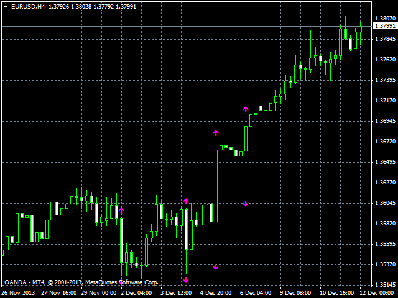Screen dimensions: 398x298
Task: Click the lowest magenta down arrow
Action: 185,279
